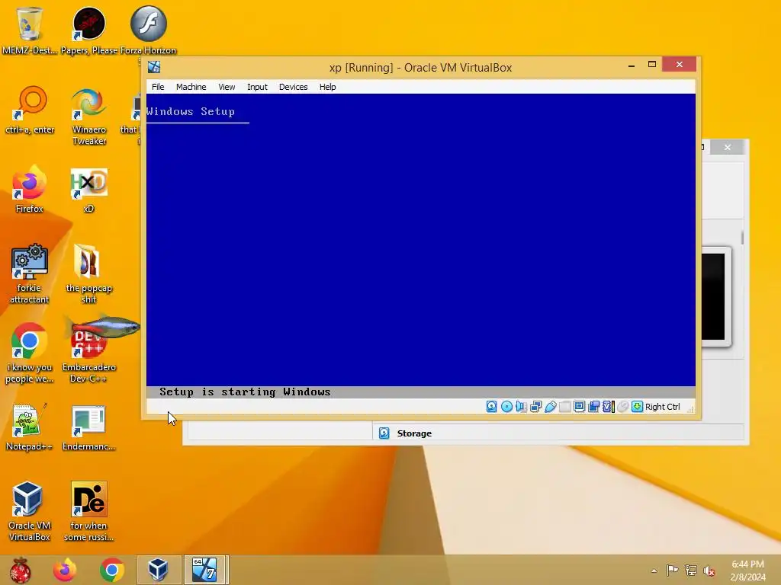The height and width of the screenshot is (585, 781).
Task: Click the 'Windows Setup' heading in VM
Action: pyautogui.click(x=190, y=111)
